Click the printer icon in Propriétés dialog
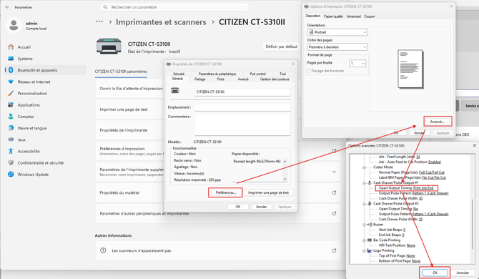Screen dimensions: 479x279 click(x=175, y=90)
